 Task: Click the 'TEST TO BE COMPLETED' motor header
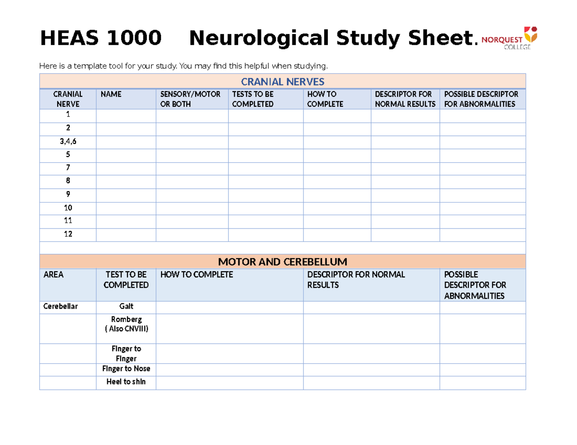(x=126, y=285)
